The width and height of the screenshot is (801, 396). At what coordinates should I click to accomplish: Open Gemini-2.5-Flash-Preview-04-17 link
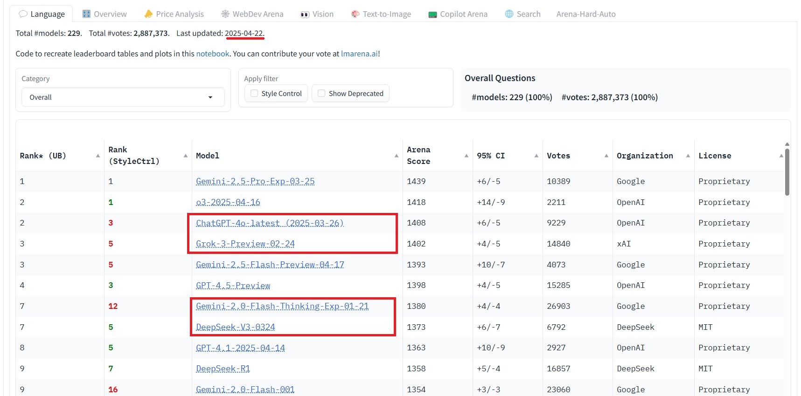tap(270, 265)
